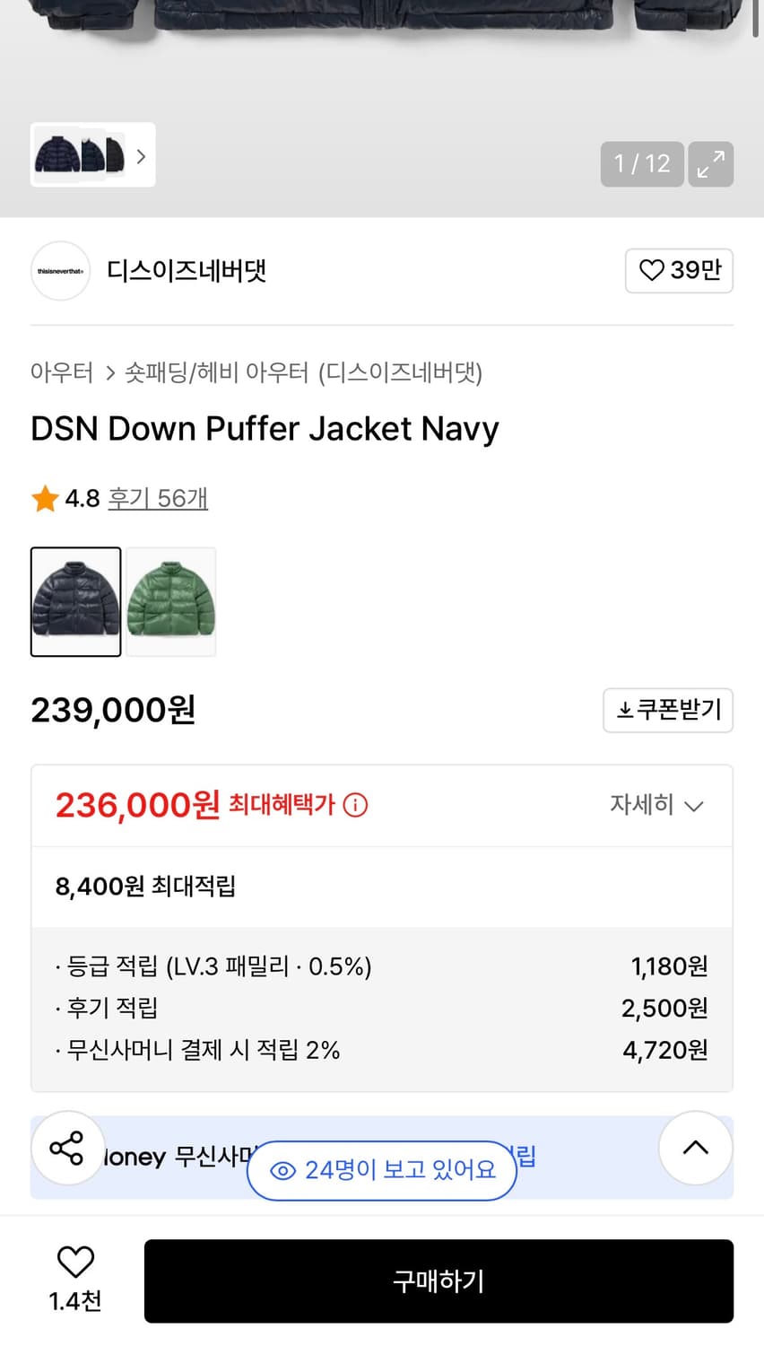This screenshot has height=1346, width=764.
Task: Open 후기 56개 reviews link
Action: click(x=158, y=498)
